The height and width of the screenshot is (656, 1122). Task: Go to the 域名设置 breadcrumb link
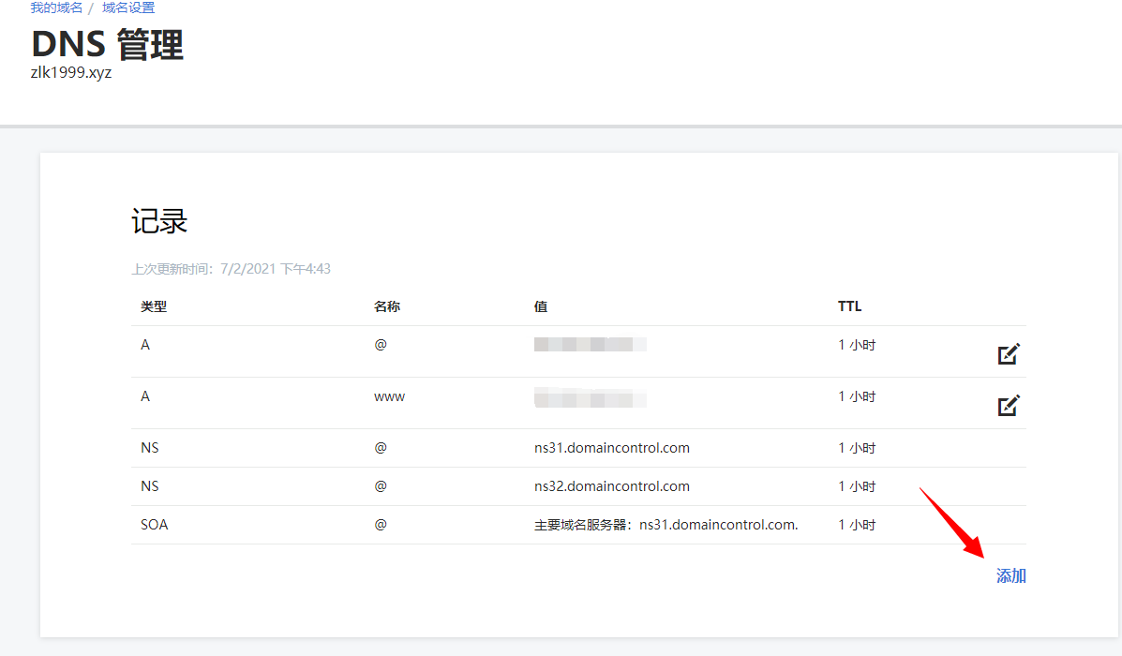[x=128, y=7]
